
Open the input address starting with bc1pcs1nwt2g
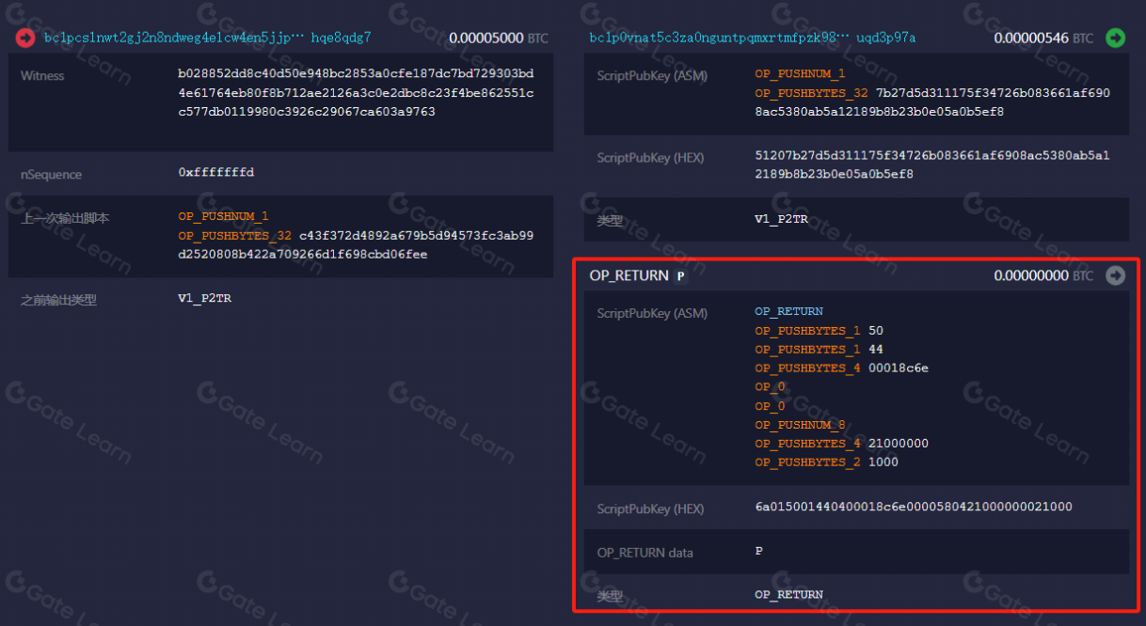pyautogui.click(x=207, y=39)
